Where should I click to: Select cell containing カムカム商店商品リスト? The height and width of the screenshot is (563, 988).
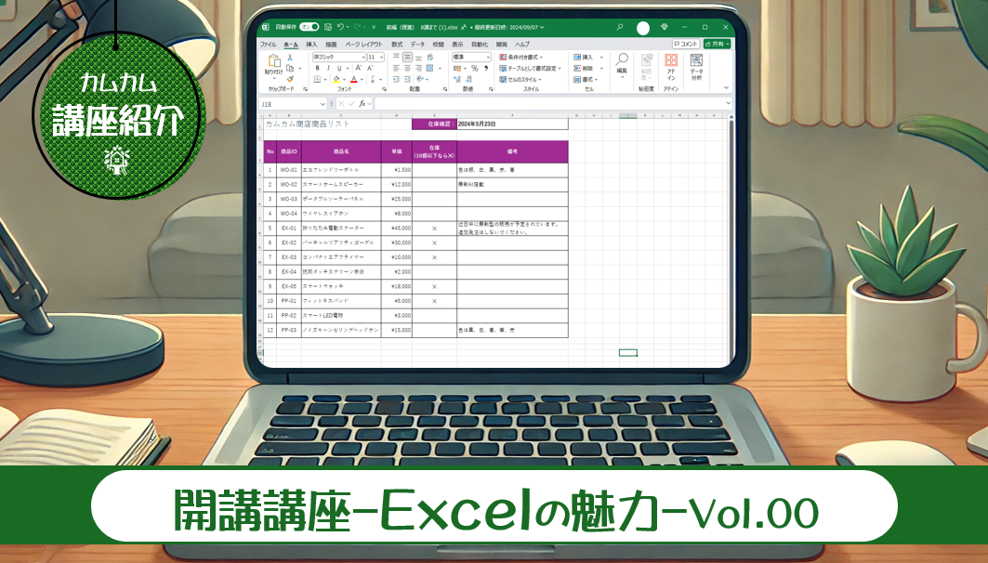click(307, 124)
